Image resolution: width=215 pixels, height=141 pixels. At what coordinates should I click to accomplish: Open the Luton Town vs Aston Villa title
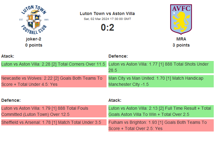click(107, 13)
